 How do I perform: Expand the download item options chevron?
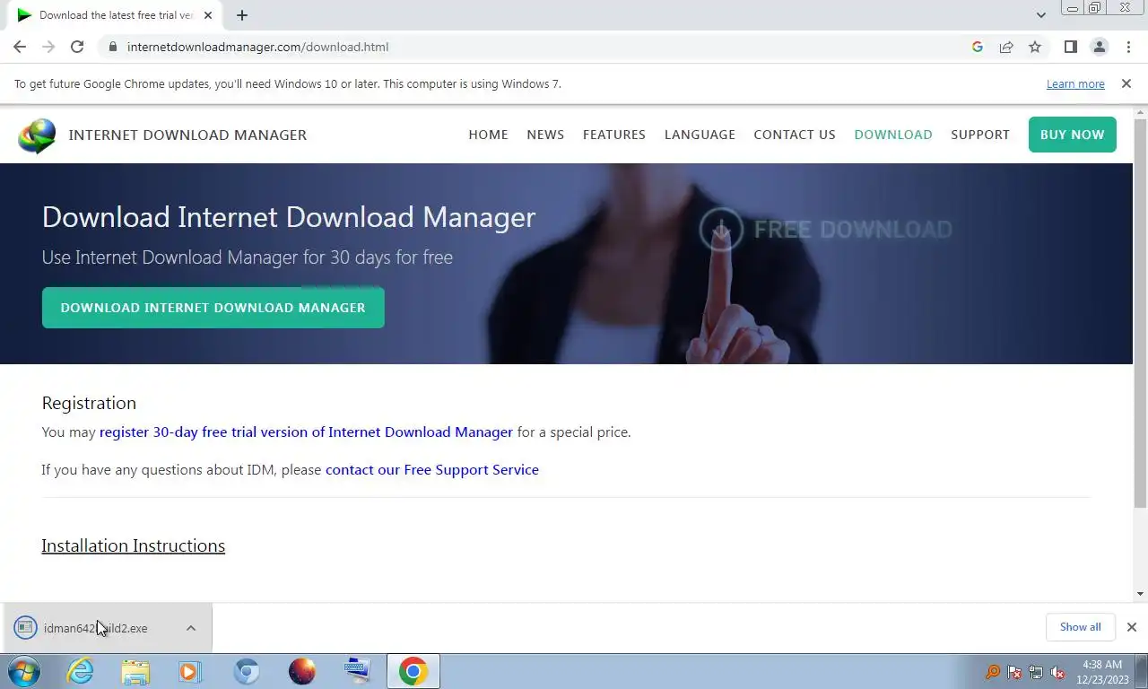191,628
